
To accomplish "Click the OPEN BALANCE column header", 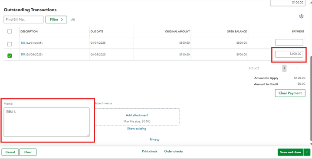I will (x=237, y=32).
